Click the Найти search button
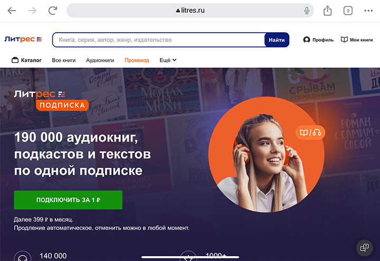Image resolution: width=380 pixels, height=261 pixels. point(277,40)
